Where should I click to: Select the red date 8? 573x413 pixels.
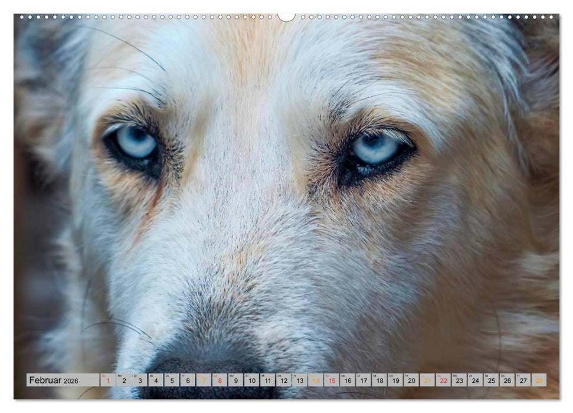[218, 381]
